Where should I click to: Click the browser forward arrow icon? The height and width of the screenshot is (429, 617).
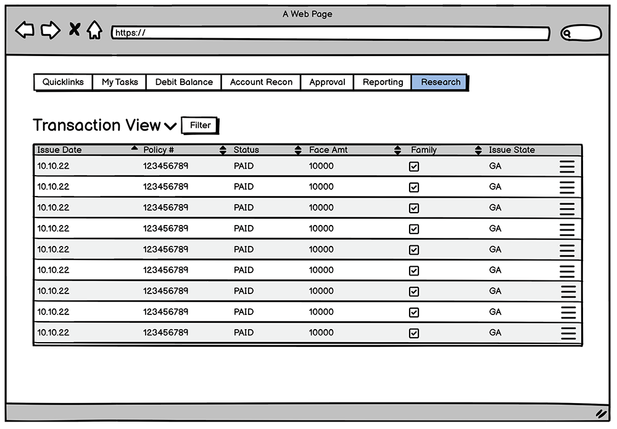(50, 30)
